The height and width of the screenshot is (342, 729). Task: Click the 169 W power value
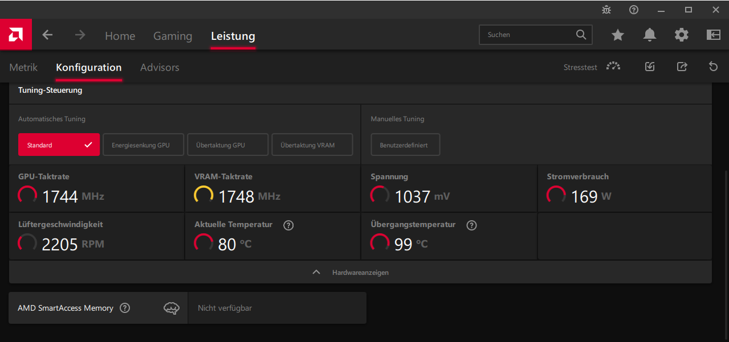point(591,196)
